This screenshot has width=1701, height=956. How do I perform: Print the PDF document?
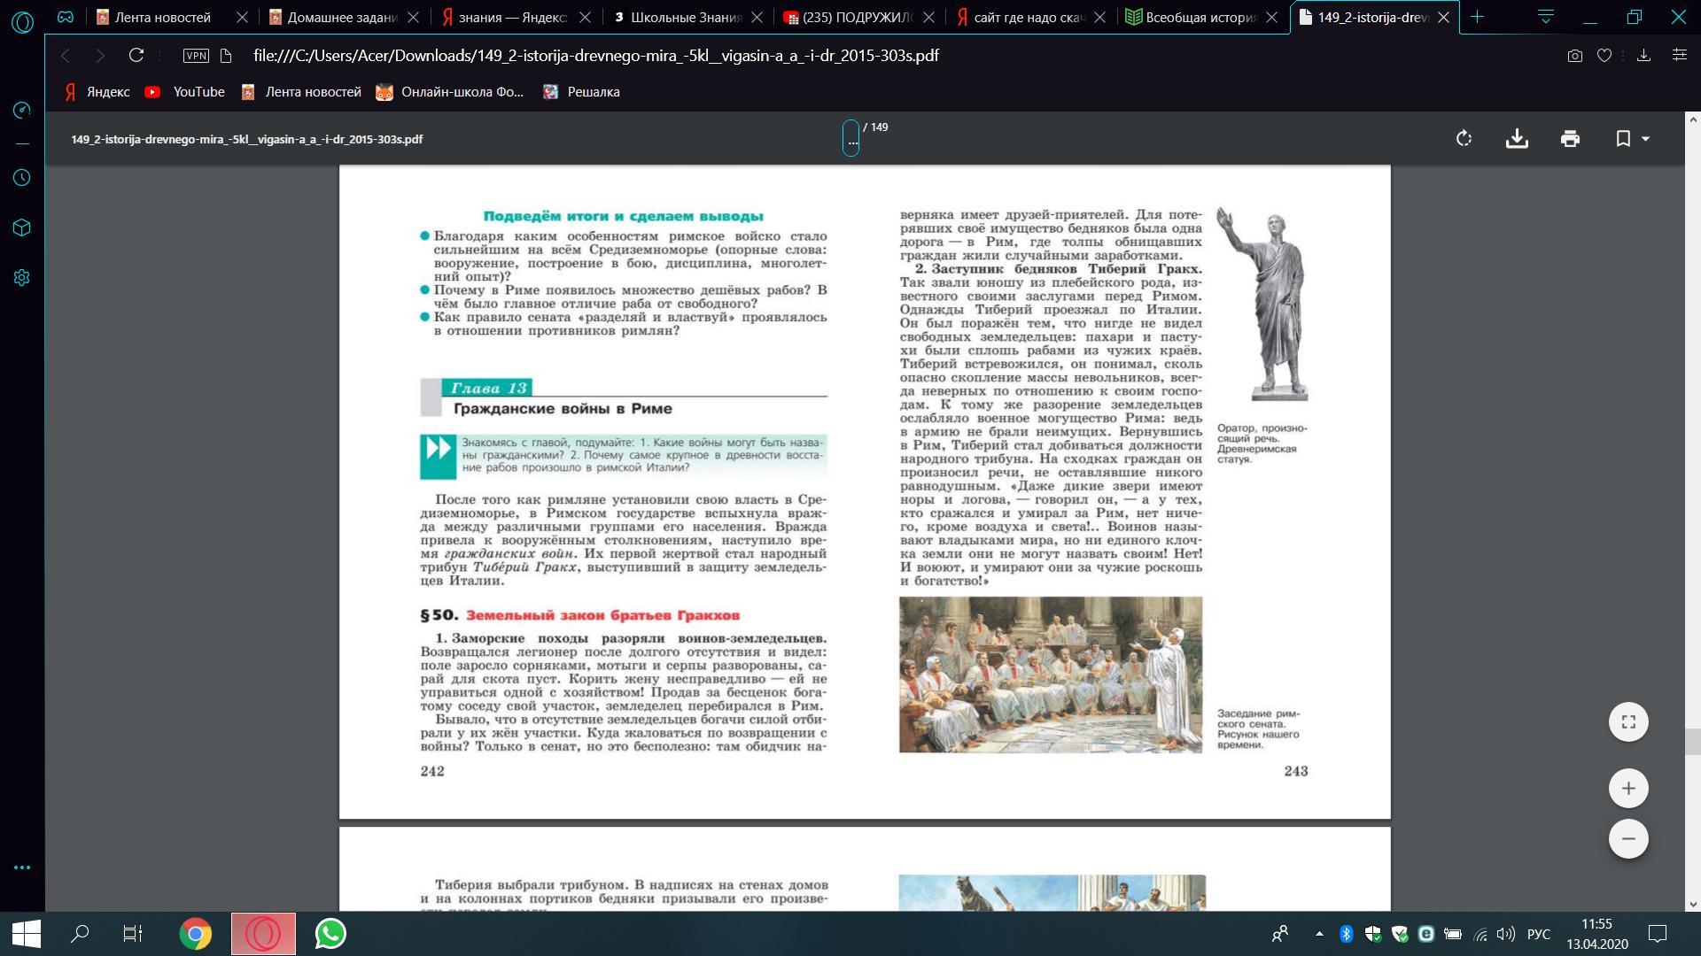coord(1570,139)
